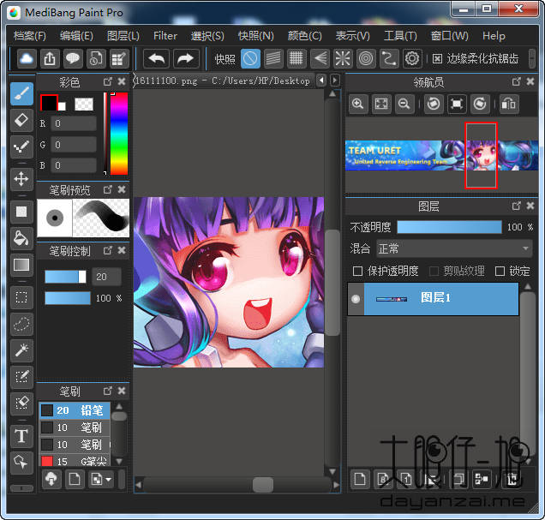Select the Text tool
The image size is (545, 520).
[21, 435]
